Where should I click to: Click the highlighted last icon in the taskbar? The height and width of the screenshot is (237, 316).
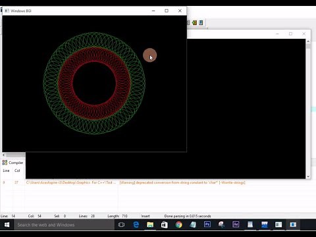[x=293, y=224]
